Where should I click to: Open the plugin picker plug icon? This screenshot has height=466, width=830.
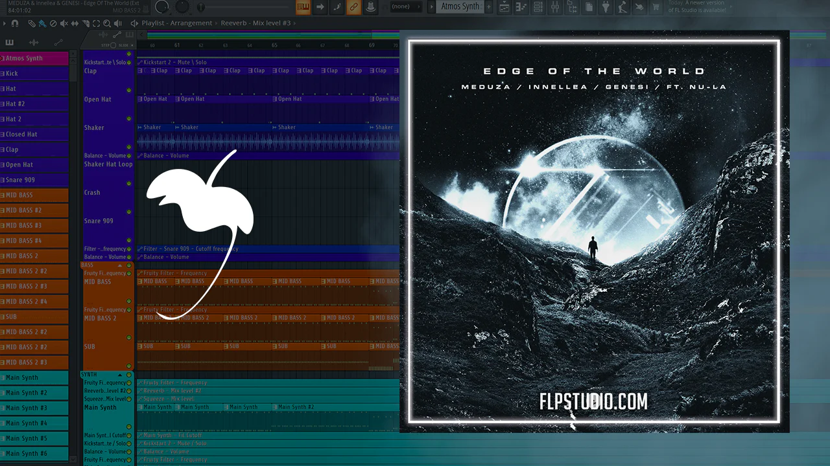point(605,7)
